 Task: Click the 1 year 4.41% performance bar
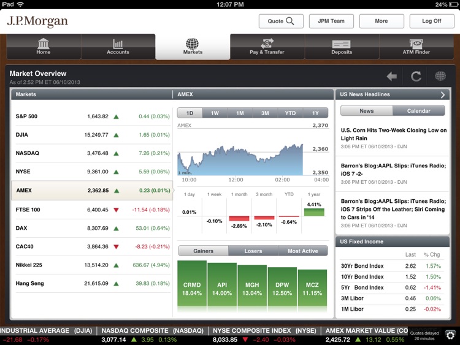point(314,212)
